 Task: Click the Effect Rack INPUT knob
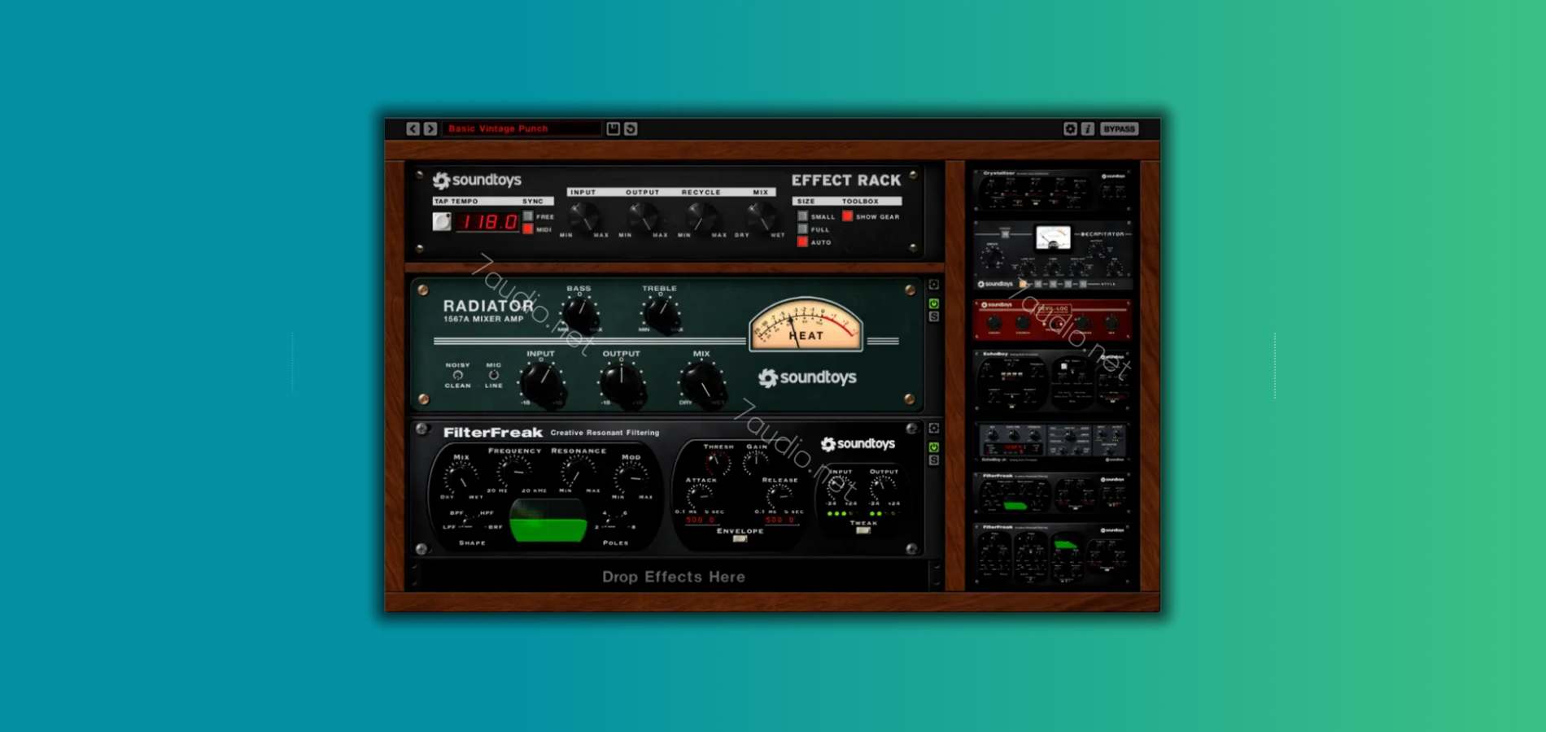coord(583,216)
